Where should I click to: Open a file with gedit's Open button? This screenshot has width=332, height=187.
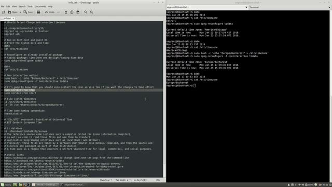point(12,12)
